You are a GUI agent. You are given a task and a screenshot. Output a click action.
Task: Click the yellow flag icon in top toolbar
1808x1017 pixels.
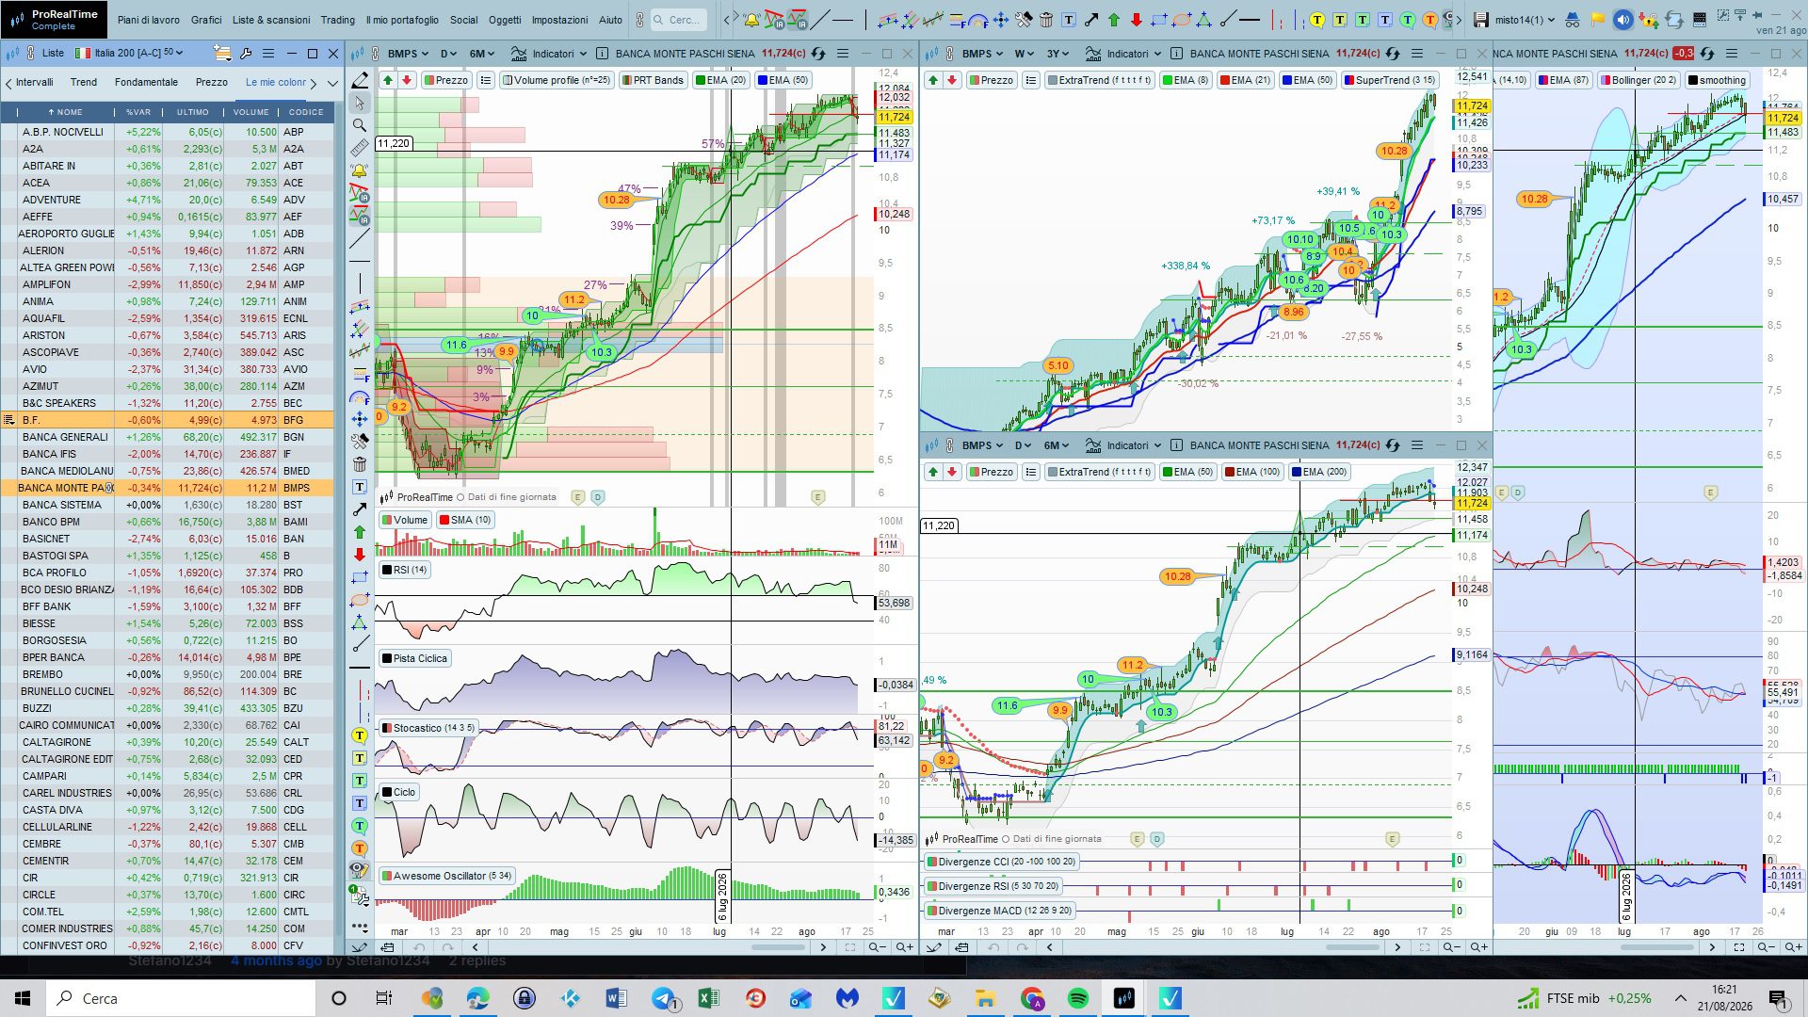point(1597,20)
